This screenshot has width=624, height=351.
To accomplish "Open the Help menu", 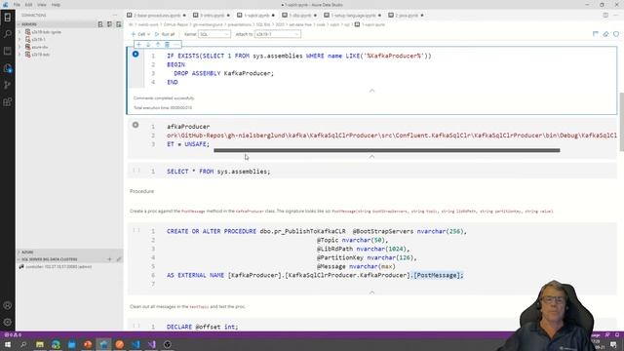I will coord(56,5).
